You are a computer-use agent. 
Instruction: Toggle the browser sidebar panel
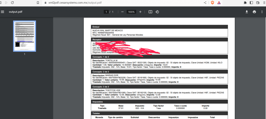tap(251, 3)
